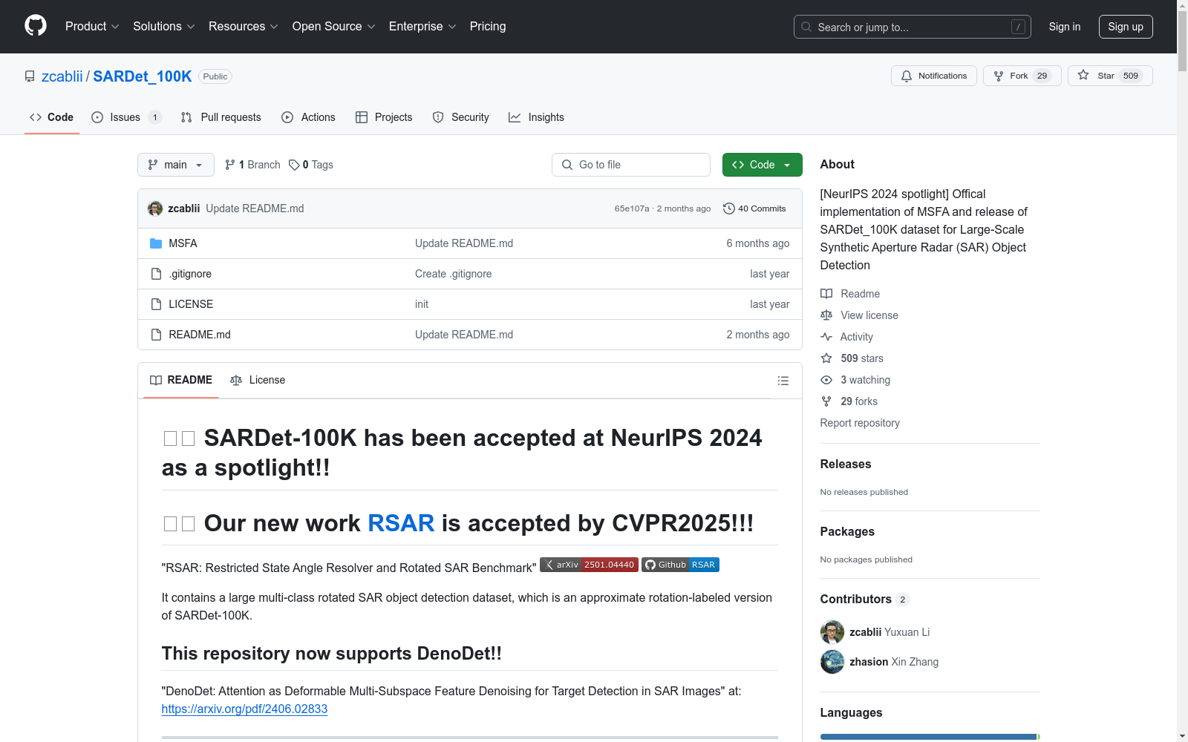Switch to the Actions tab

tap(309, 117)
